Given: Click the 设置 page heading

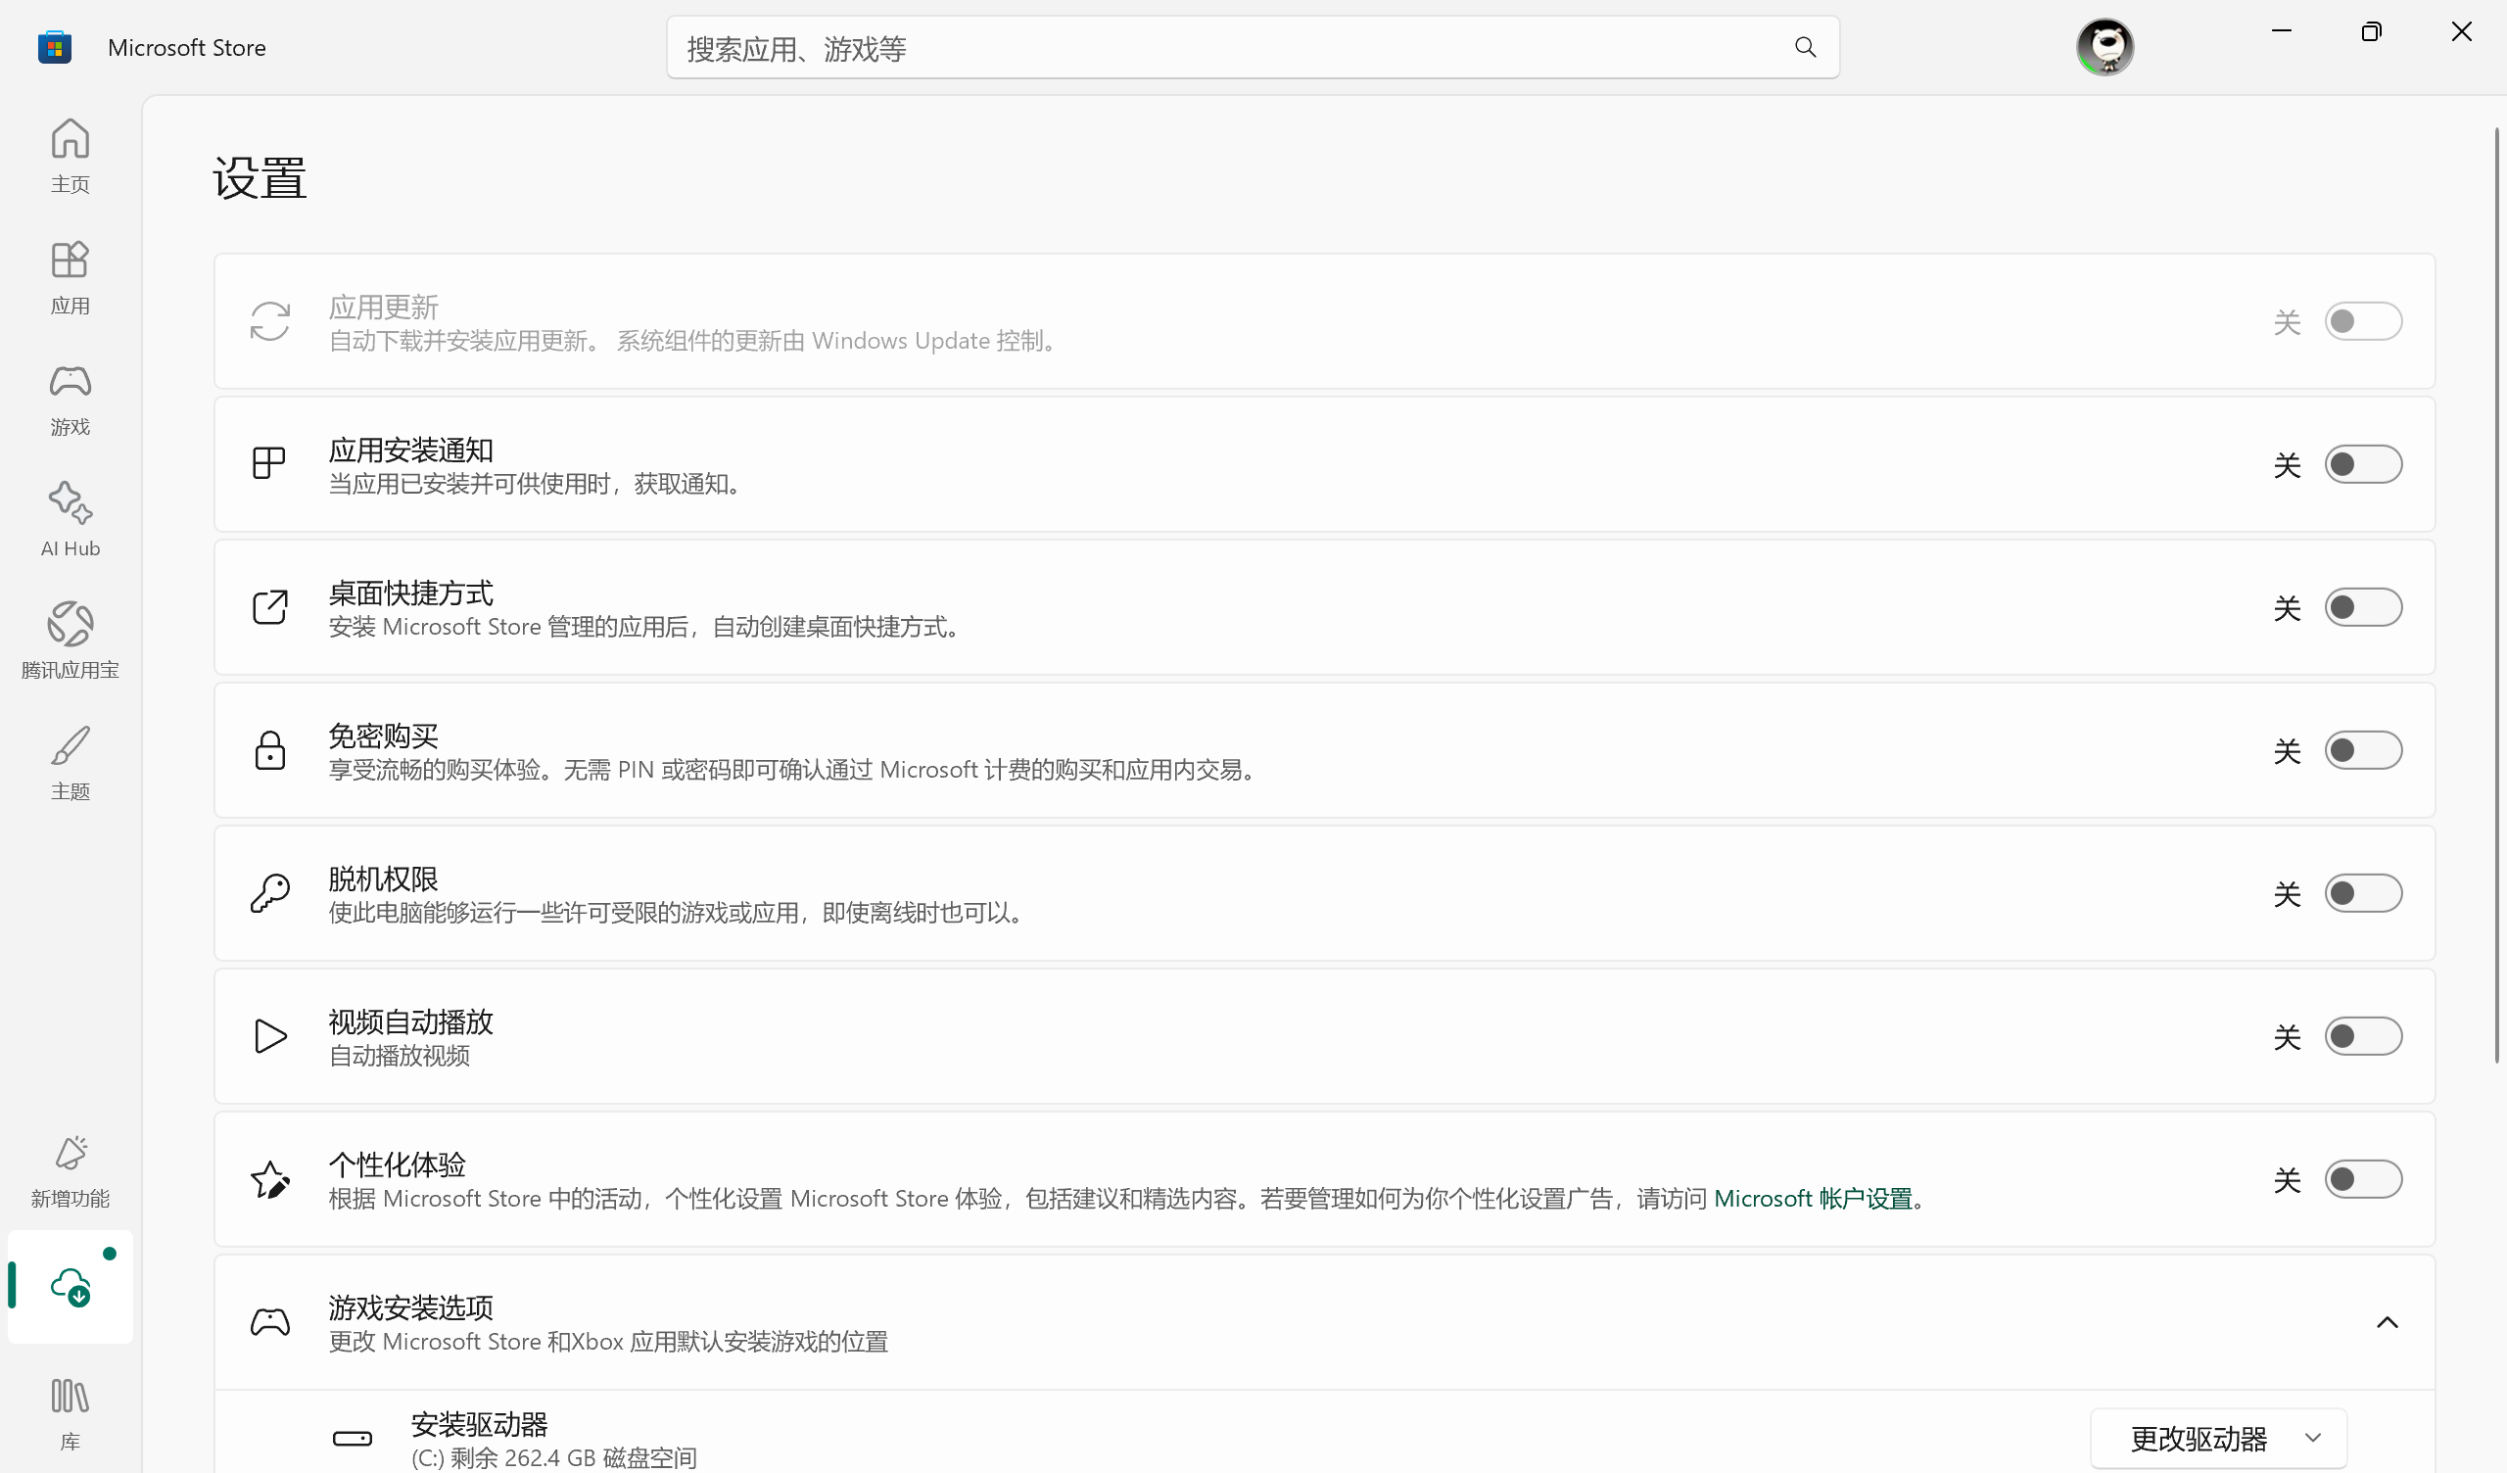Looking at the screenshot, I should pos(260,179).
